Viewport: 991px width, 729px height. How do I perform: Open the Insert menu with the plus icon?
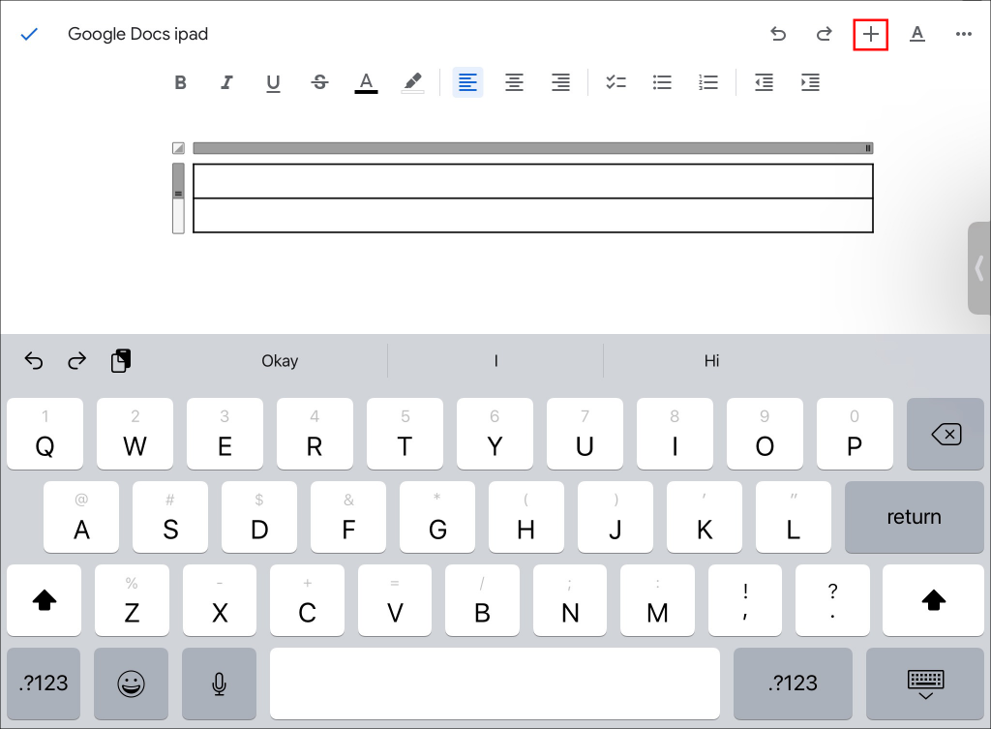pos(870,34)
